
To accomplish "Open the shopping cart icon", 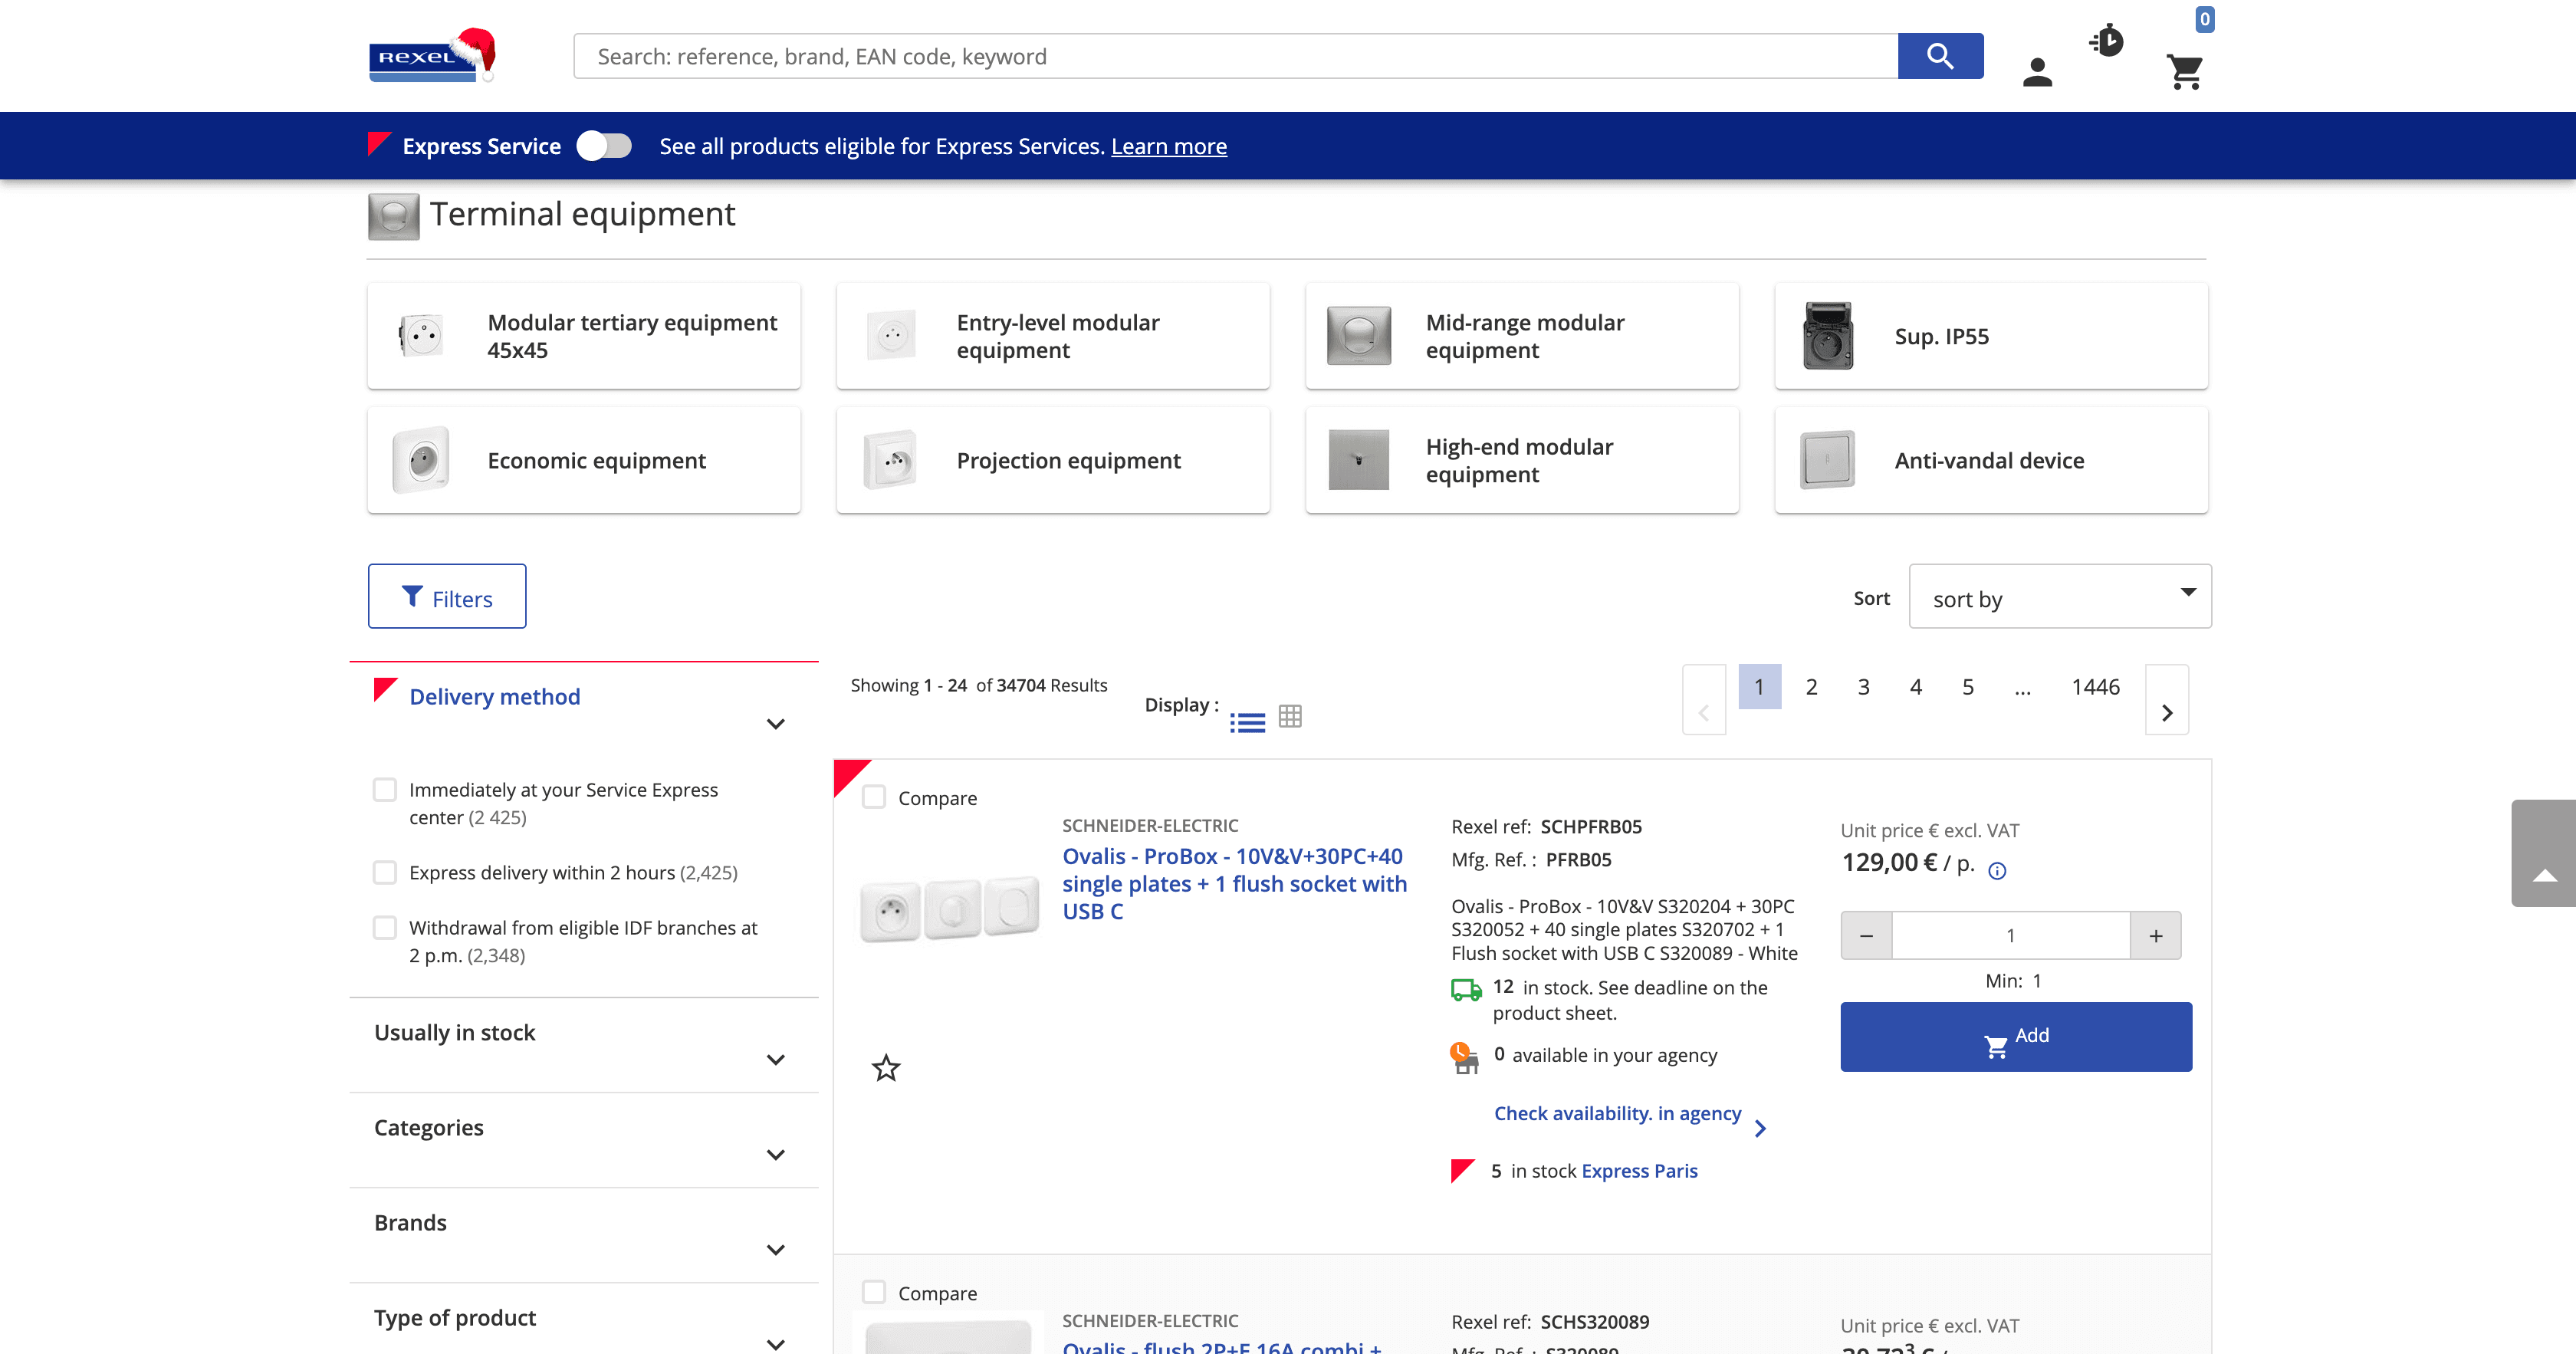I will point(2185,72).
